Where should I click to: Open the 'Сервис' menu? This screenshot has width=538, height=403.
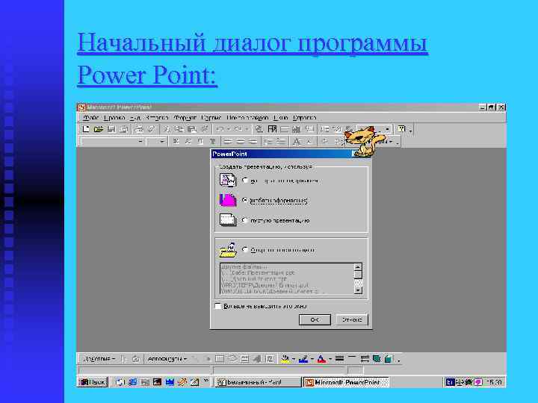(x=211, y=118)
